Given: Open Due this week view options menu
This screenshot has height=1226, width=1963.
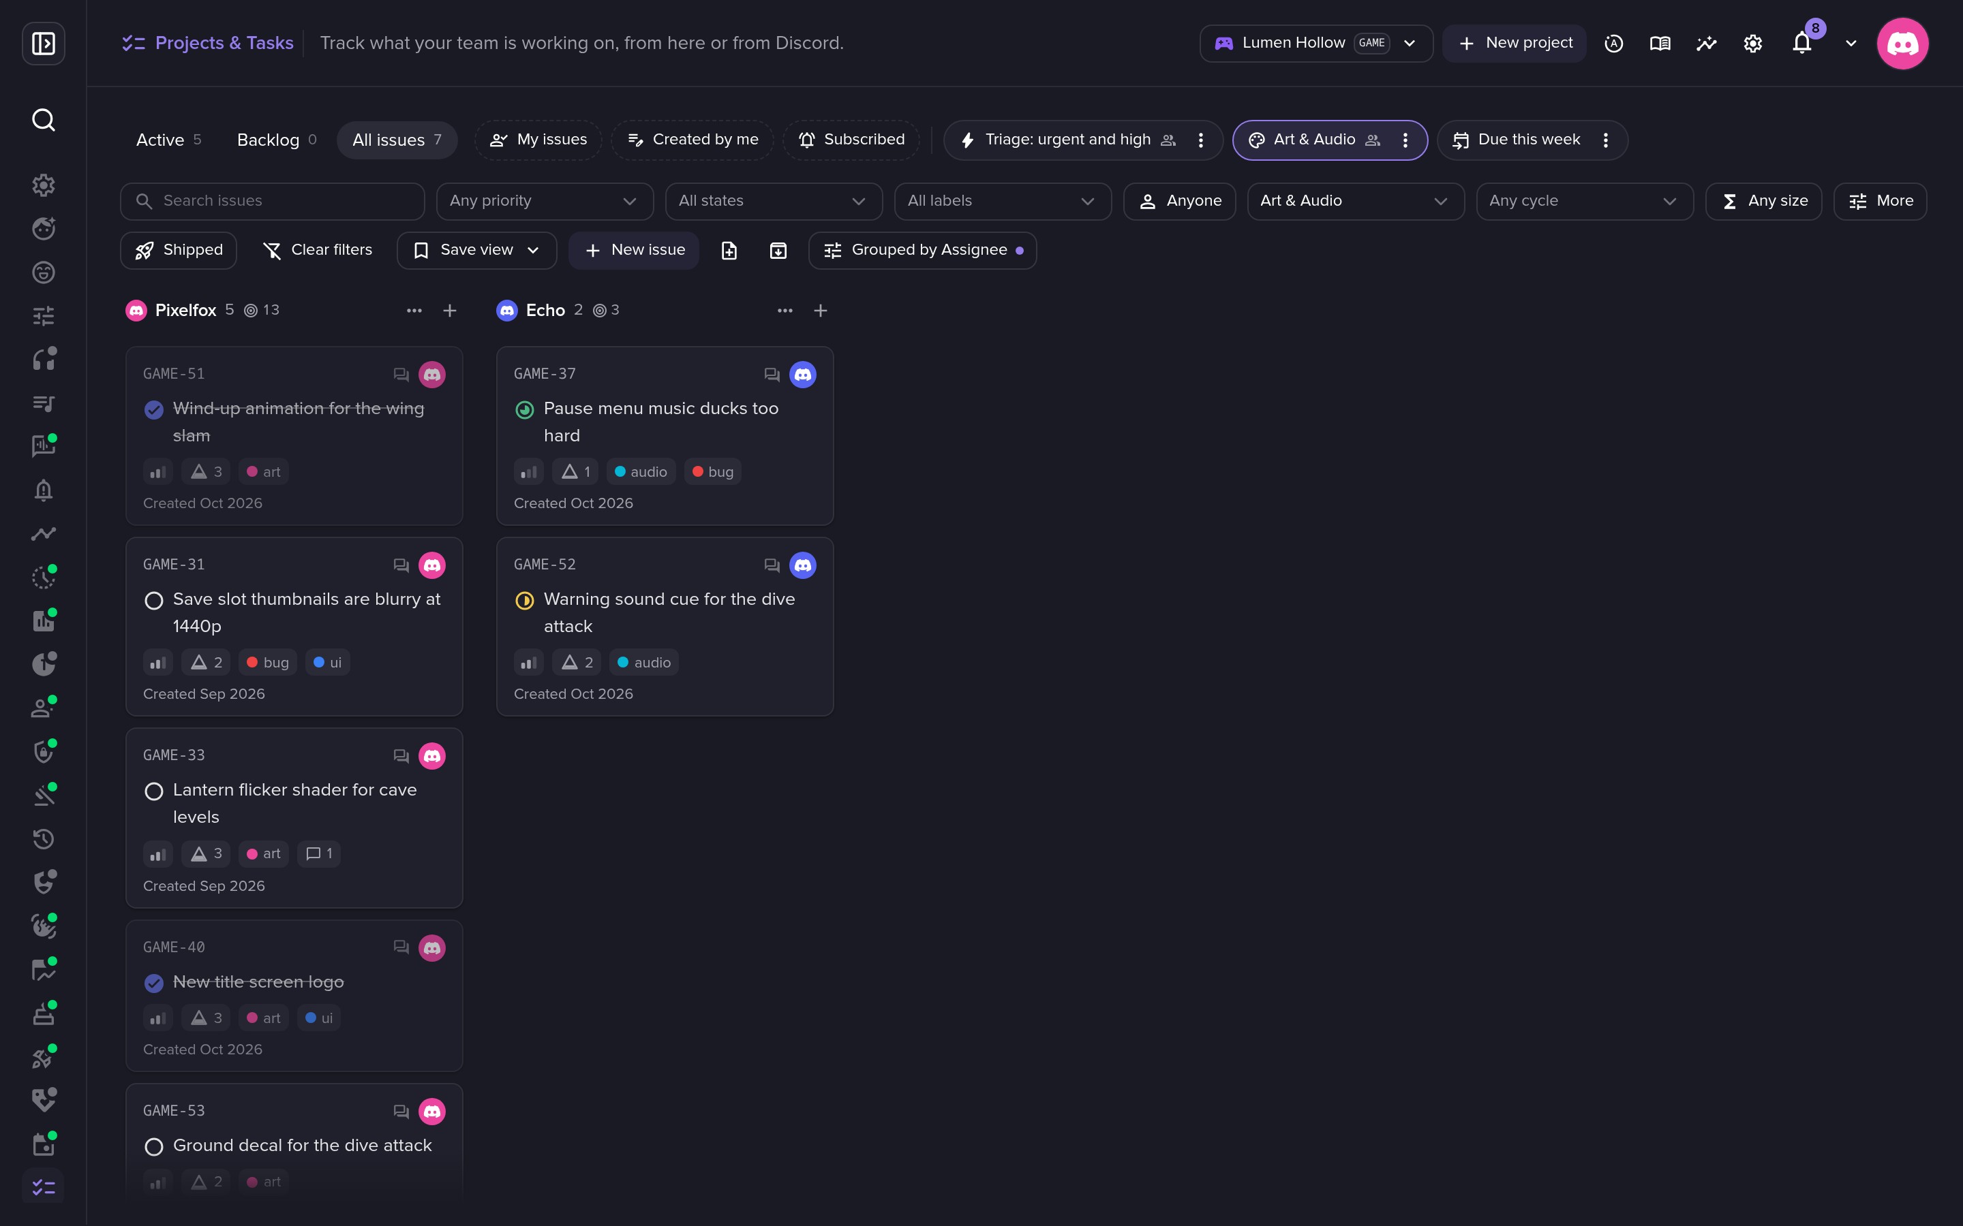Looking at the screenshot, I should tap(1605, 140).
